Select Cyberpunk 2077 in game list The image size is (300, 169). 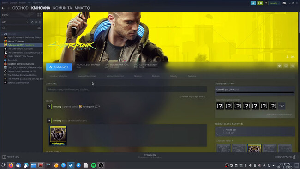(21, 45)
